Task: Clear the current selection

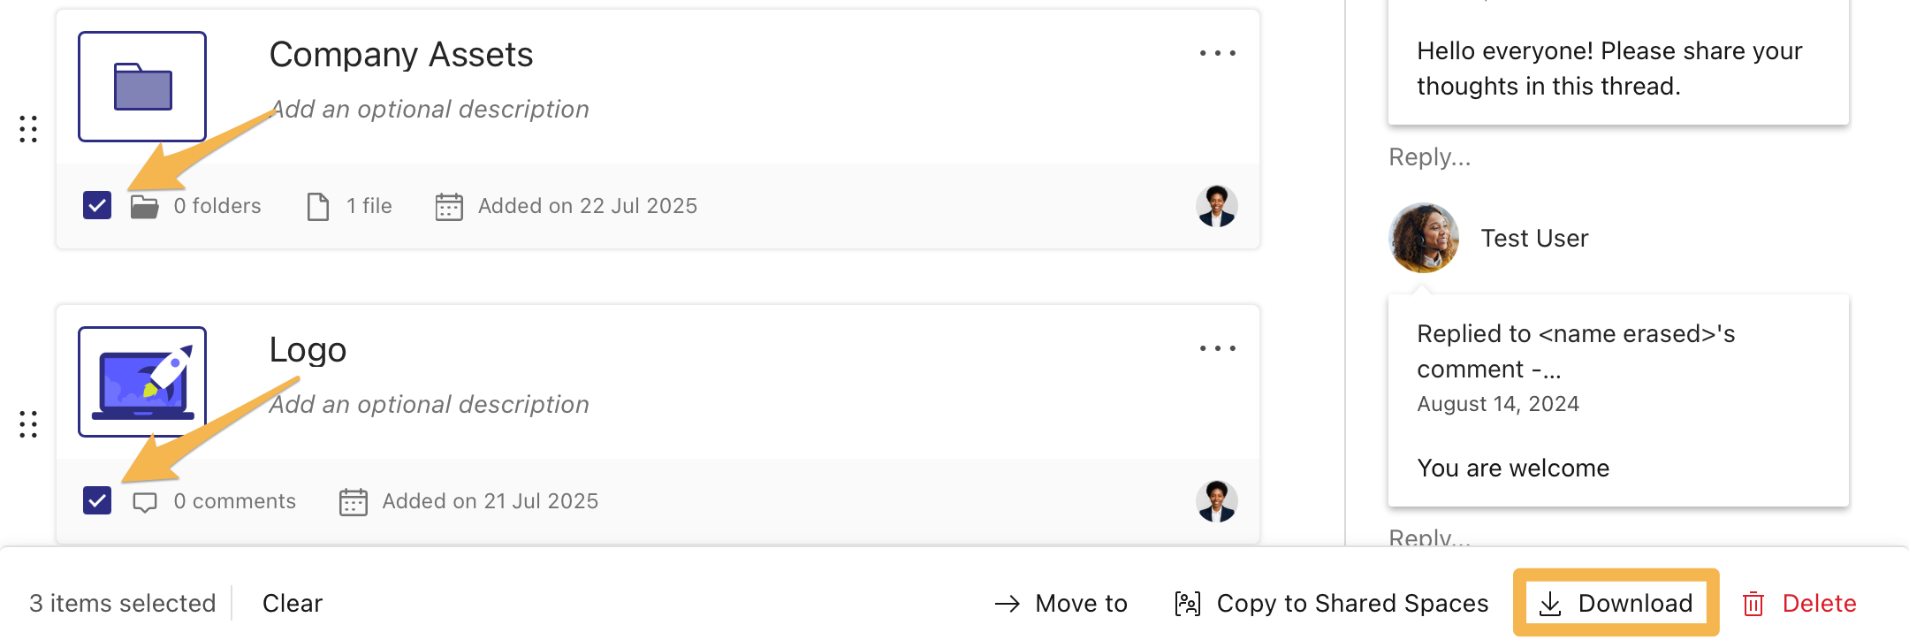Action: click(x=292, y=603)
